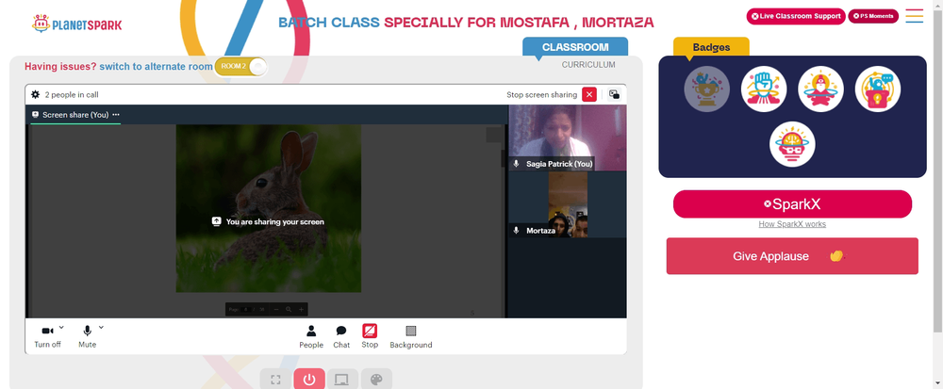Click Sagia Patrick's microphone icon

click(x=516, y=164)
